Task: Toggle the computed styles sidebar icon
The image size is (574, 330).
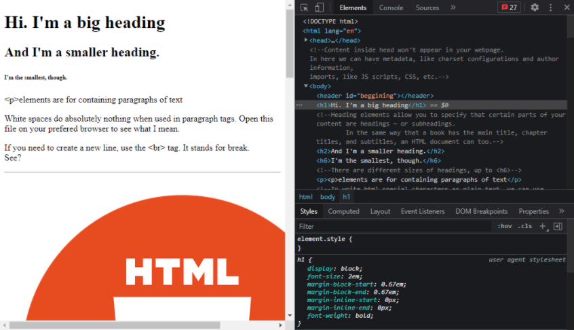Action: click(558, 226)
